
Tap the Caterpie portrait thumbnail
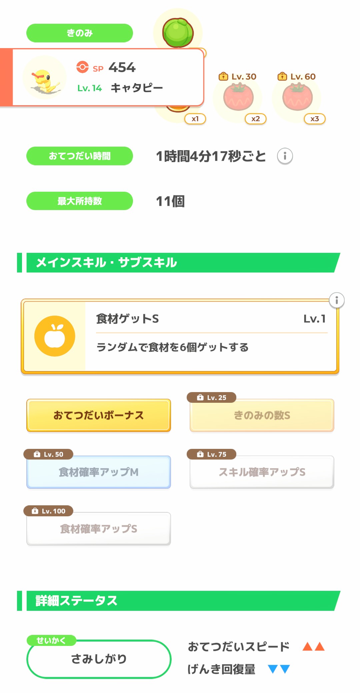pyautogui.click(x=45, y=78)
